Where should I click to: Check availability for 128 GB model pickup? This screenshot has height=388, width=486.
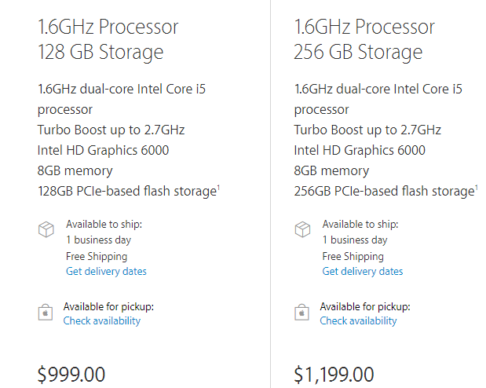click(x=101, y=320)
